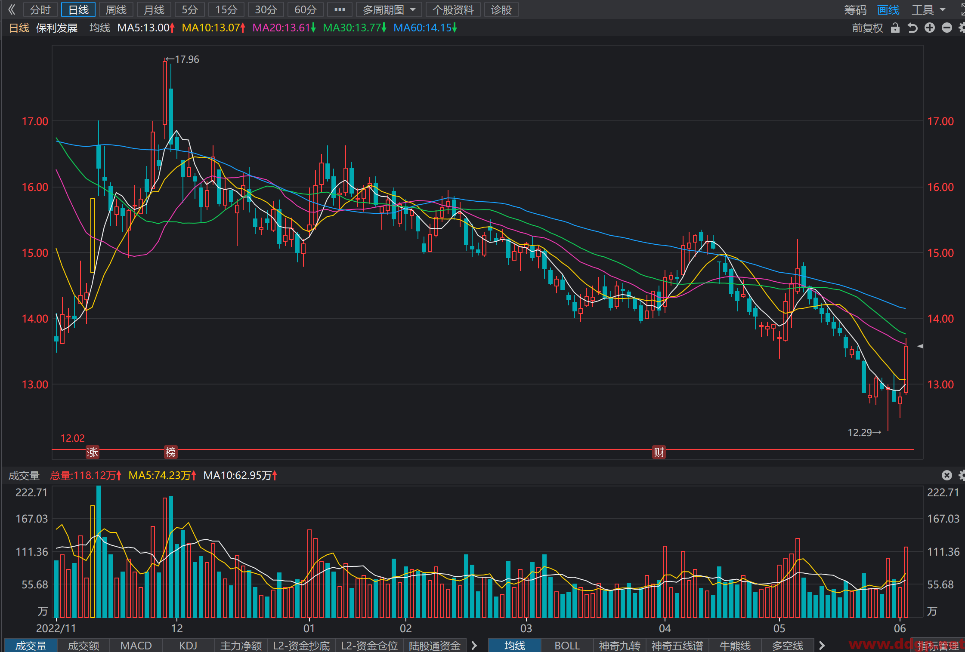The width and height of the screenshot is (965, 652).
Task: Select the 牛熊线 overlay tab
Action: (x=735, y=645)
